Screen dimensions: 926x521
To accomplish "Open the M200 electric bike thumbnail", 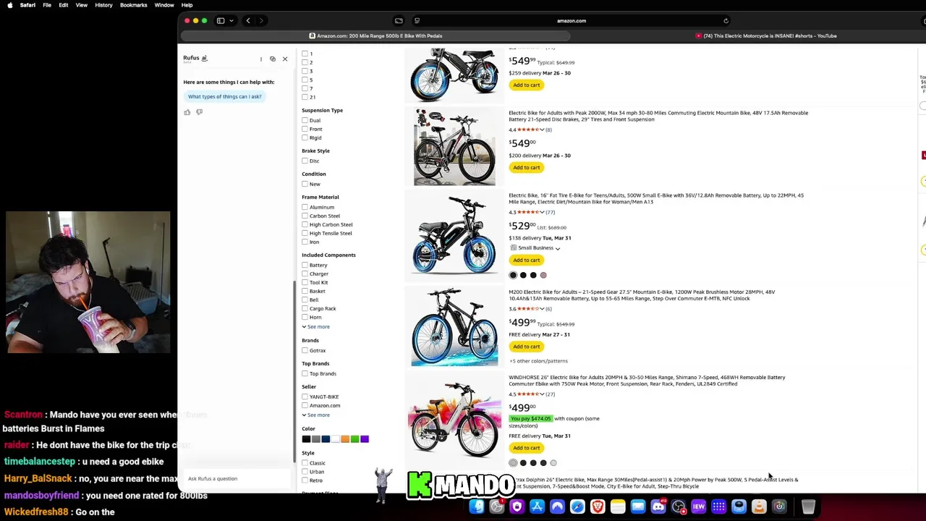I will pyautogui.click(x=454, y=327).
